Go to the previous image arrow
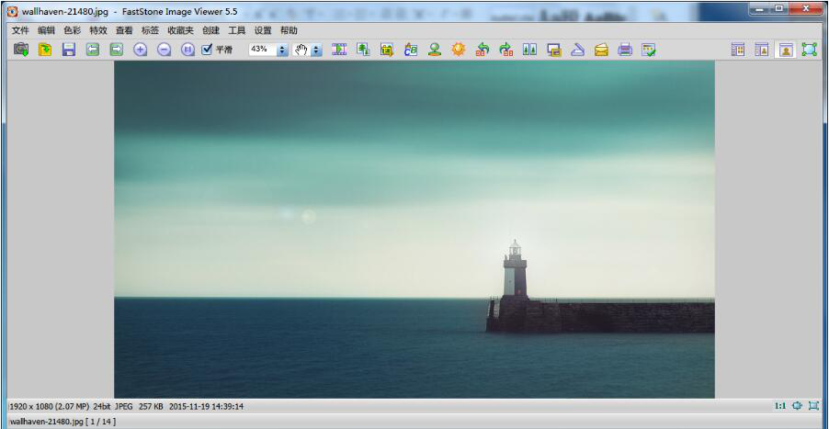Viewport: 829px width, 429px height. 93,50
